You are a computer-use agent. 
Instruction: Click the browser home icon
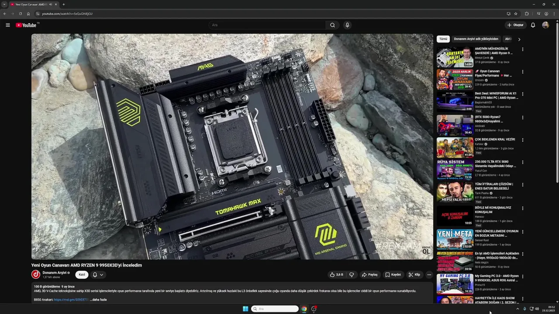pos(28,14)
